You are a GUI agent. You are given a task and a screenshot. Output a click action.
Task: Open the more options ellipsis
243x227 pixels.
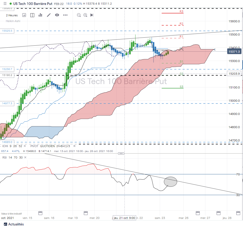pyautogui.click(x=65, y=15)
